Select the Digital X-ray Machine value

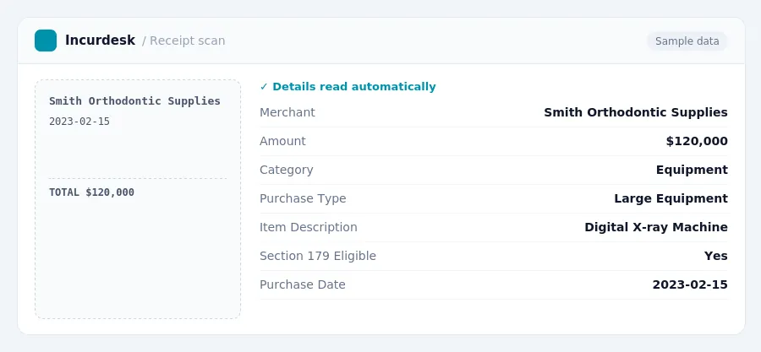656,227
